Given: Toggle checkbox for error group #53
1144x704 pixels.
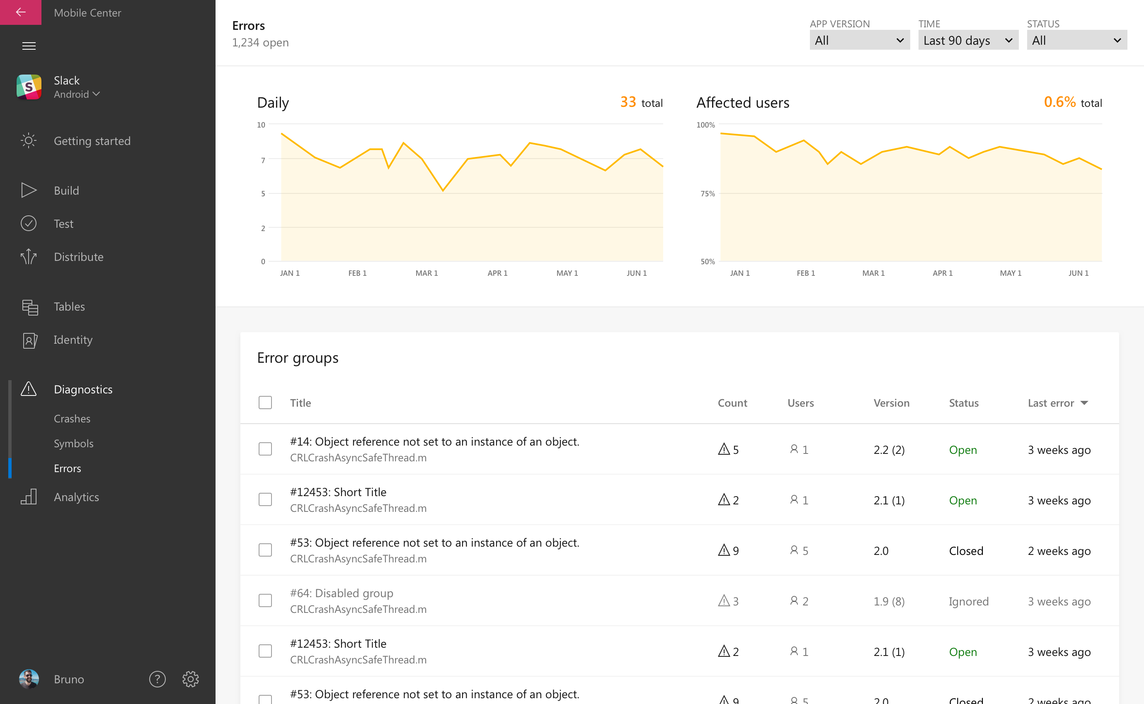Looking at the screenshot, I should tap(265, 549).
